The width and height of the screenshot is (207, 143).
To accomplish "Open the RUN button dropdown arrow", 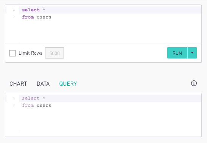I will point(192,53).
